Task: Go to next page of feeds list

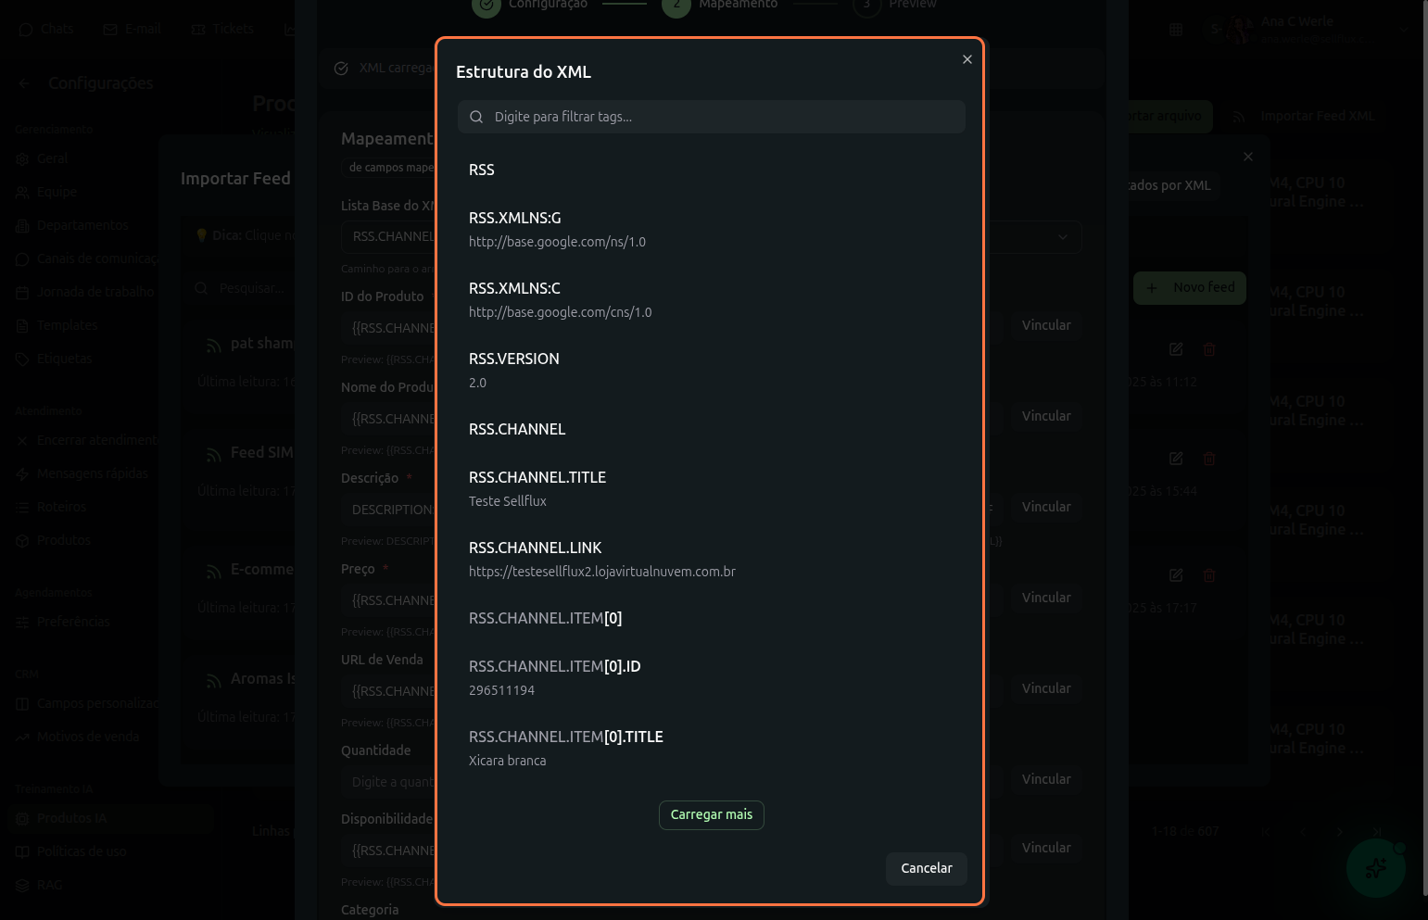Action: coord(1340,831)
